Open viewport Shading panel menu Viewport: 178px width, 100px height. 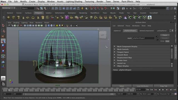16,23
